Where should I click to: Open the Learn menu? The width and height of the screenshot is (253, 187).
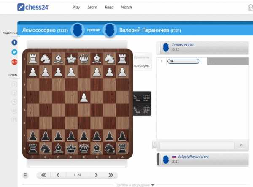[92, 8]
